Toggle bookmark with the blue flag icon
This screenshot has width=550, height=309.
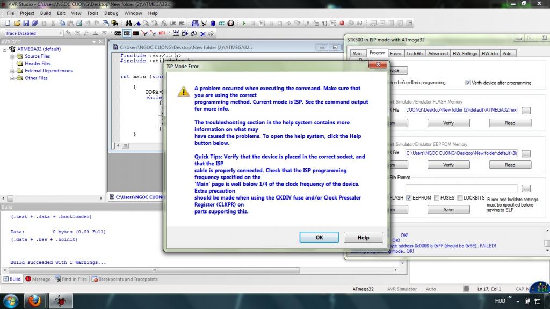click(137, 23)
